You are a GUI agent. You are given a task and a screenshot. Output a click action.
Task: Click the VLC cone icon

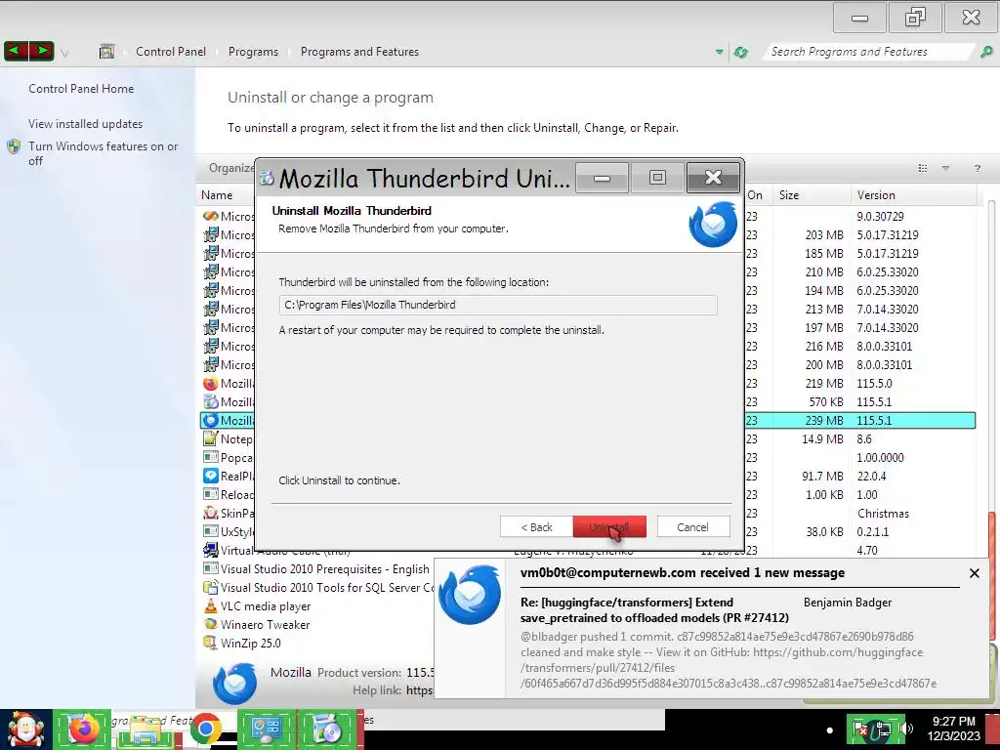pos(211,605)
